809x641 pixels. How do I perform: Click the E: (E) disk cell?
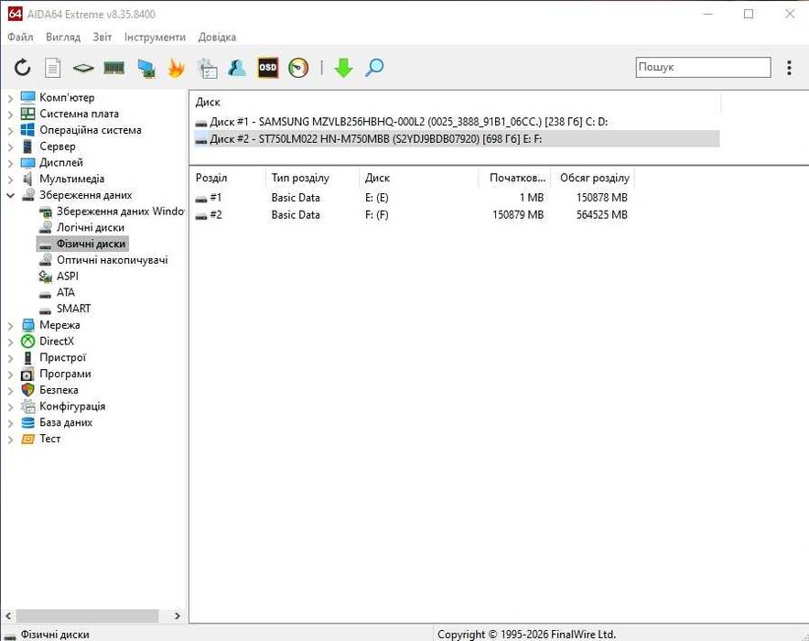point(377,198)
